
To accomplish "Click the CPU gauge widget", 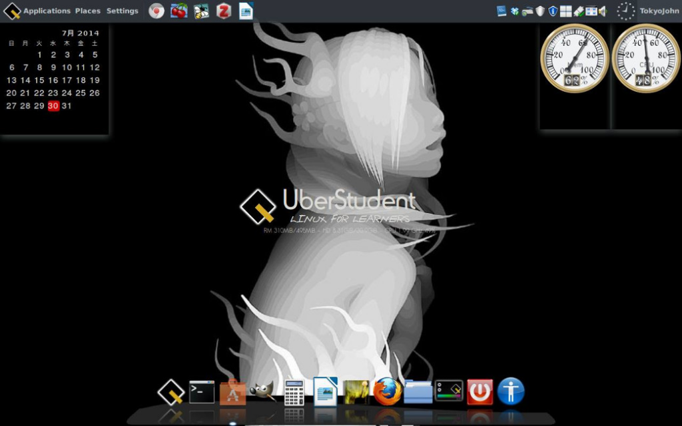I will (x=645, y=59).
